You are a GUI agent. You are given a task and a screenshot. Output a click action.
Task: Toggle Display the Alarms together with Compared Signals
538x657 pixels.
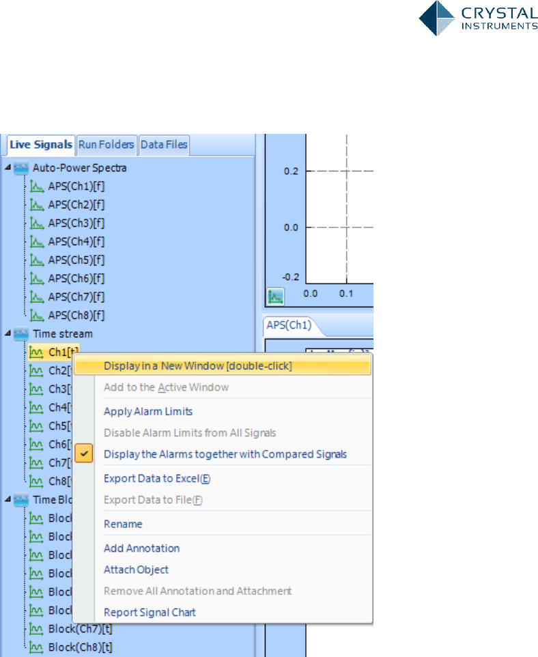(x=223, y=454)
